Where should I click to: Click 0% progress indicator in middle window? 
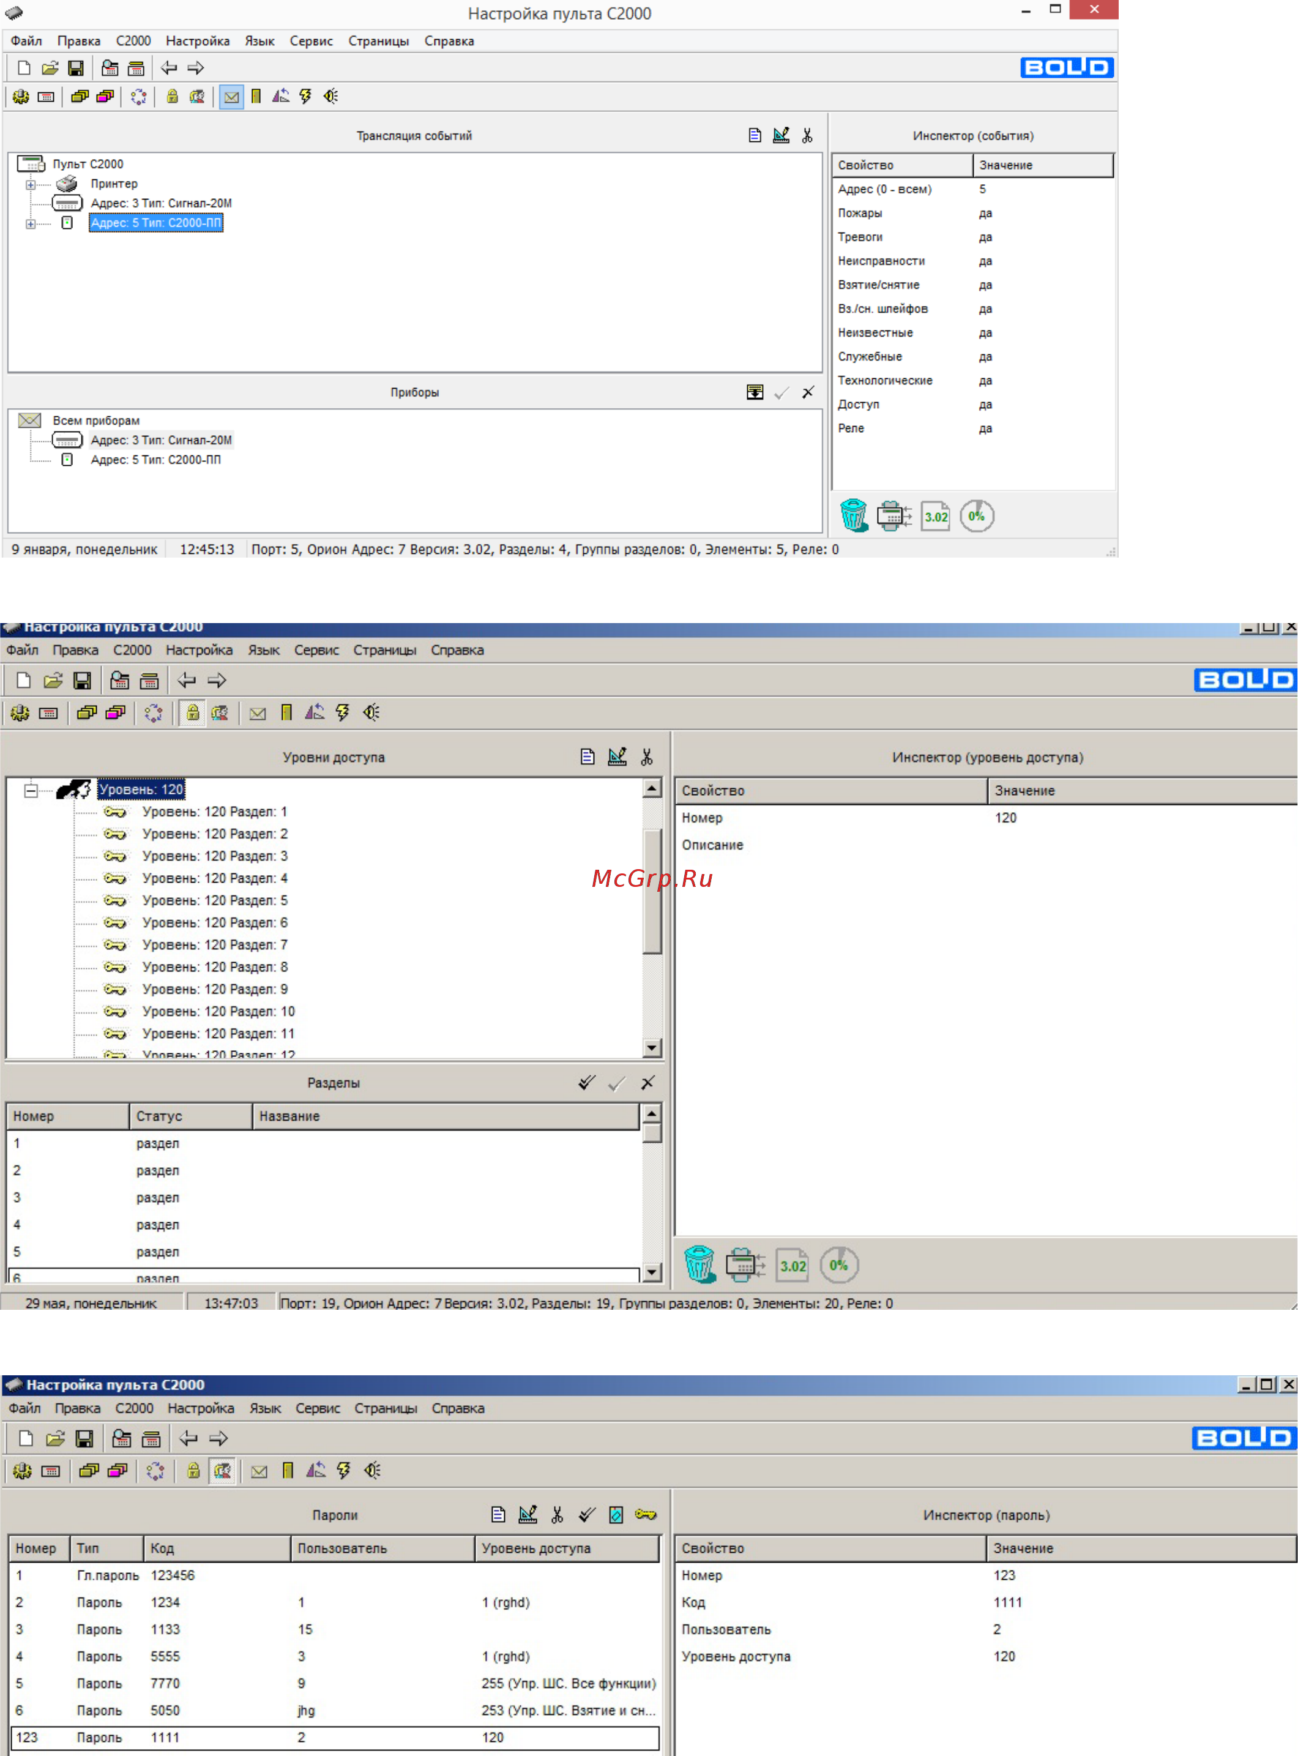tap(839, 1265)
